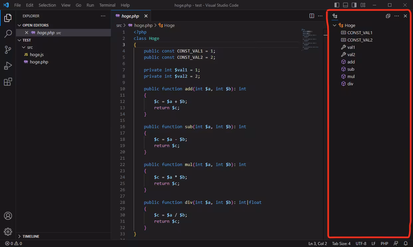Select CONST_VAL2 constant in outline
The width and height of the screenshot is (413, 247).
(x=360, y=40)
